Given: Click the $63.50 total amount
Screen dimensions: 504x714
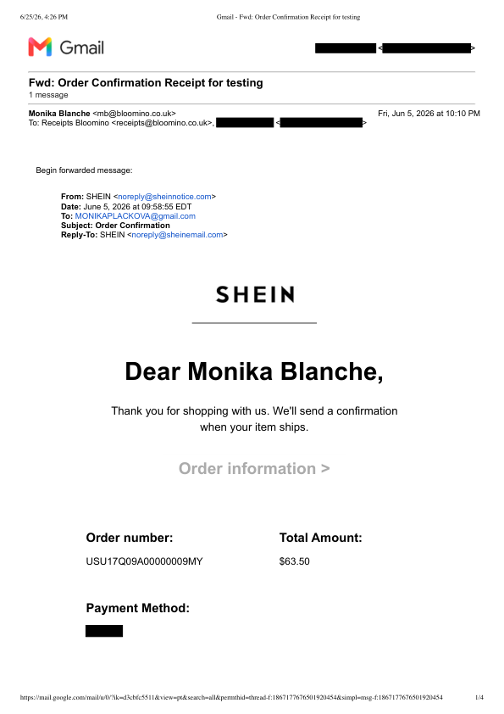Looking at the screenshot, I should [294, 561].
